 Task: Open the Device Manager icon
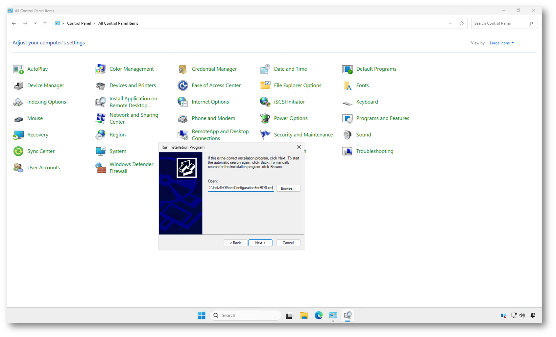[18, 85]
